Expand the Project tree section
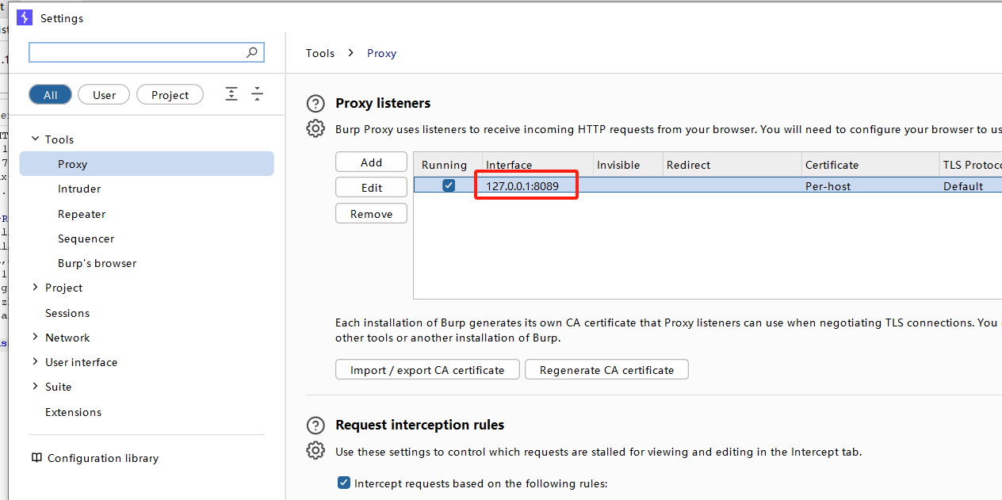Image resolution: width=1002 pixels, height=500 pixels. (35, 288)
